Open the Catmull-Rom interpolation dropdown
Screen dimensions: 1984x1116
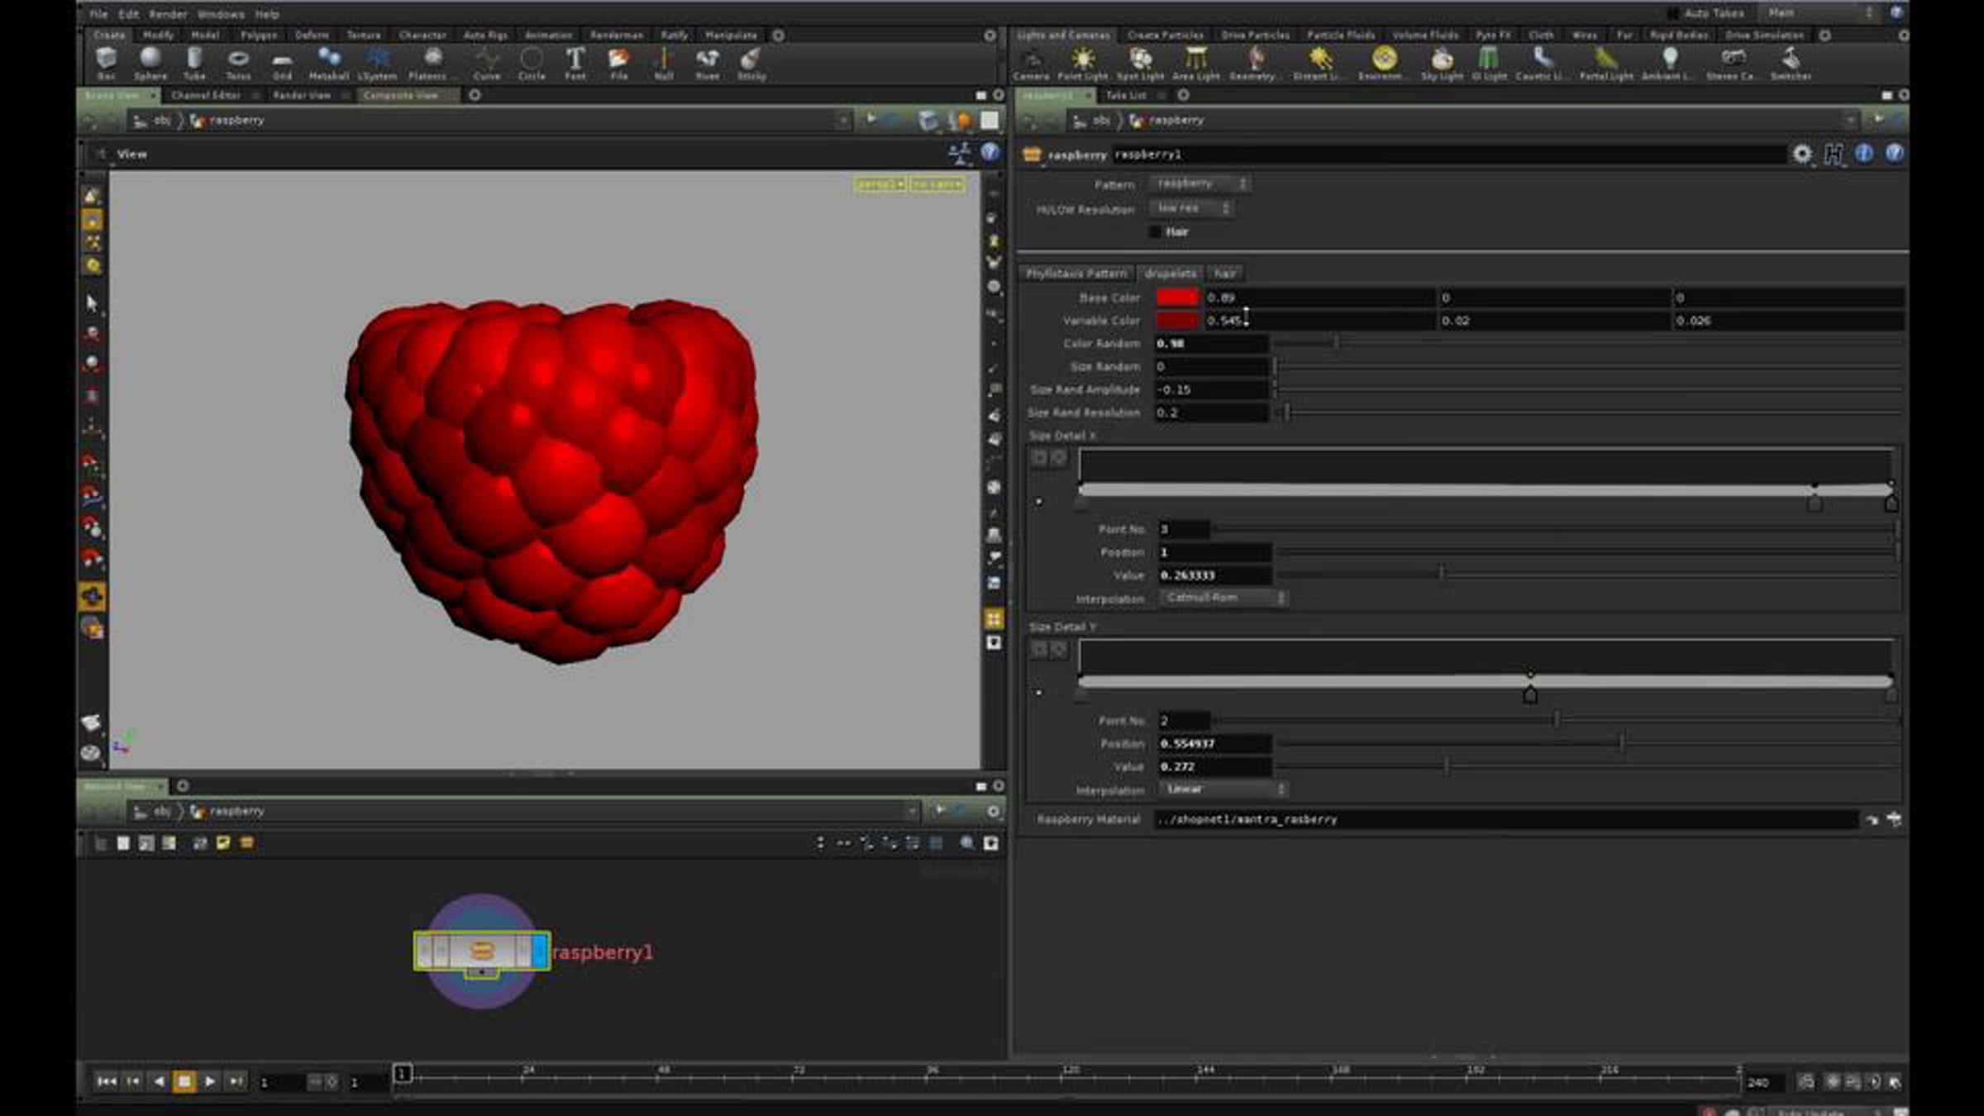pyautogui.click(x=1223, y=598)
